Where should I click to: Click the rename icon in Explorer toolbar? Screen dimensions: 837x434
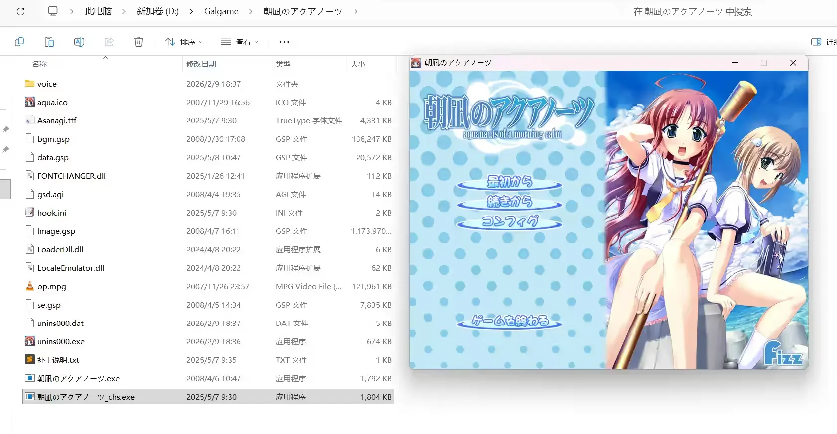[x=79, y=42]
